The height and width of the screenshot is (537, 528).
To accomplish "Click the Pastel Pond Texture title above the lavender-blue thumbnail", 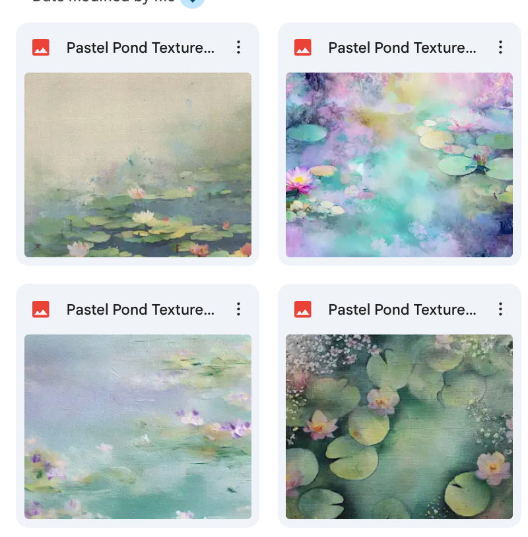I will pyautogui.click(x=140, y=309).
